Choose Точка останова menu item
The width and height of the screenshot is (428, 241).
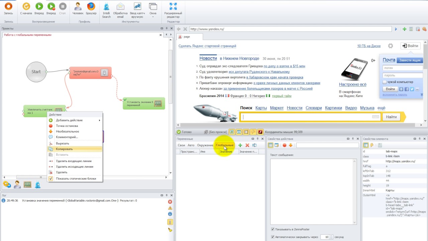75,126
